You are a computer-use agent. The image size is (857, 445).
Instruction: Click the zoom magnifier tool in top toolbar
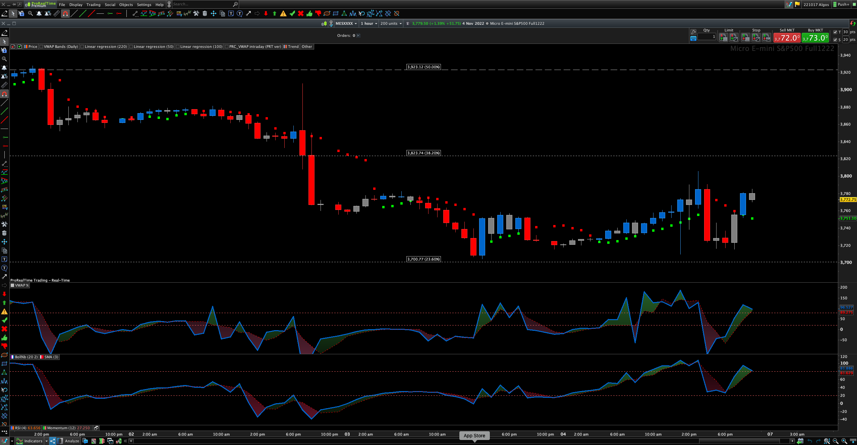click(x=31, y=14)
